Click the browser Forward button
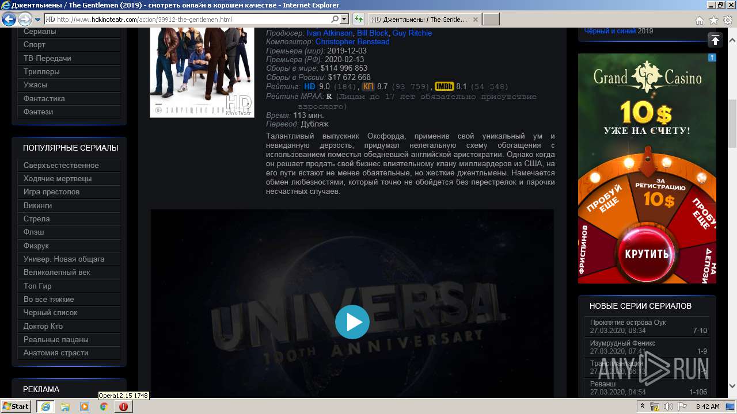 point(25,20)
